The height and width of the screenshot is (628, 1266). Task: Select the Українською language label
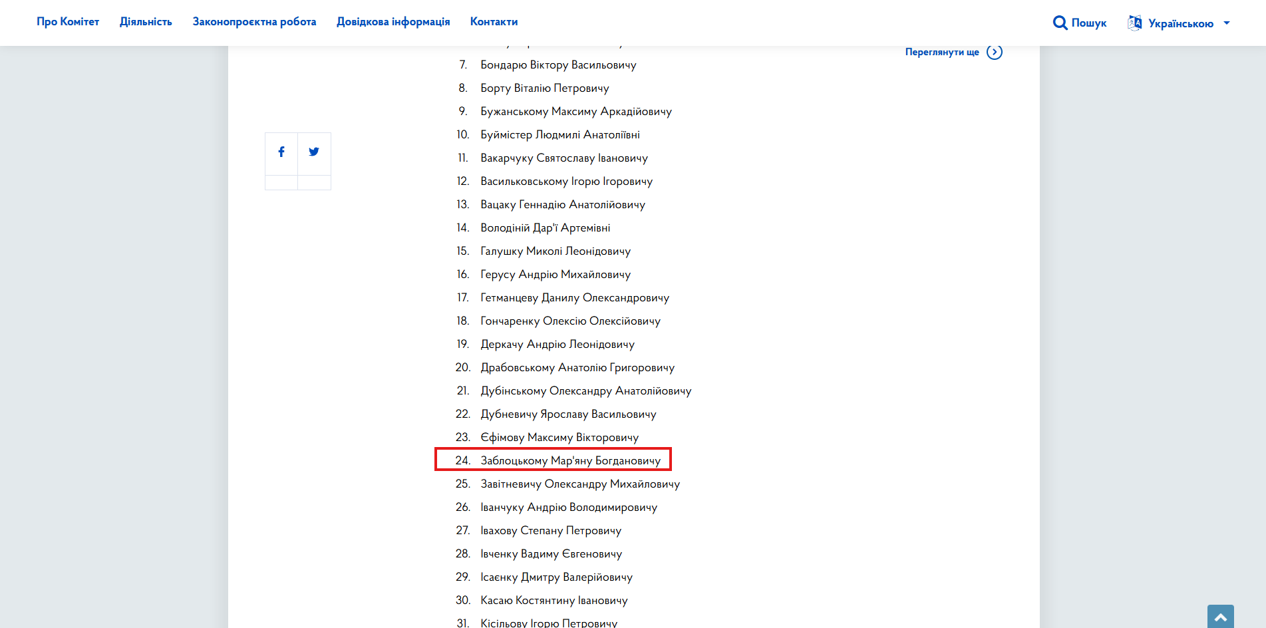[1181, 23]
